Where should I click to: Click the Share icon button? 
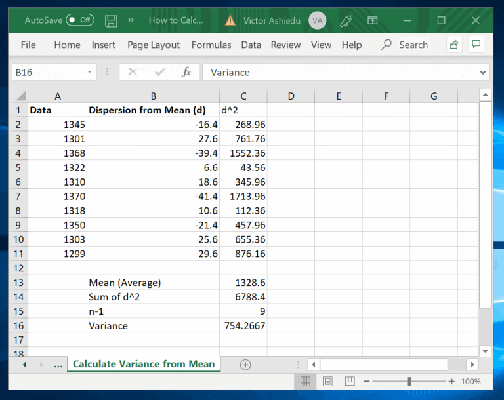[454, 45]
